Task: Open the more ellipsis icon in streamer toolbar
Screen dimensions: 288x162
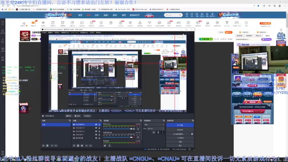Action: point(246,23)
